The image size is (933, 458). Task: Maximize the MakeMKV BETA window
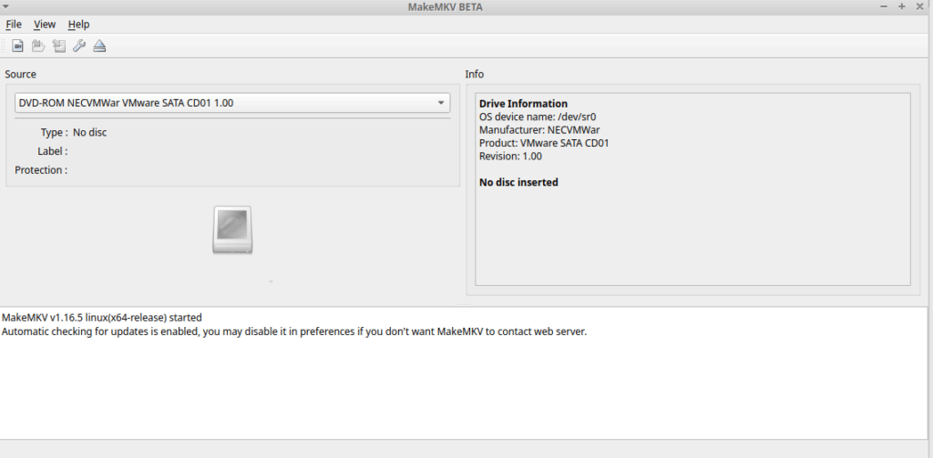[901, 6]
